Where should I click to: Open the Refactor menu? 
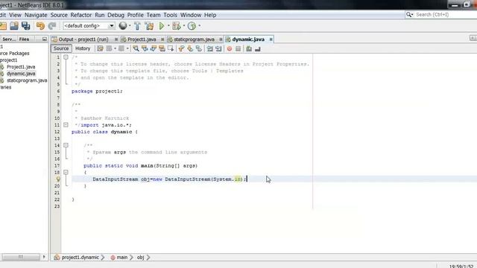(x=81, y=15)
